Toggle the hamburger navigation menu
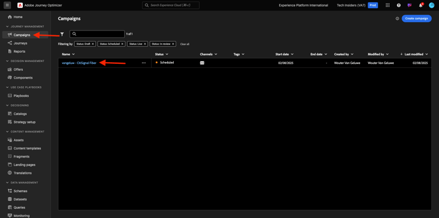 [7, 5]
